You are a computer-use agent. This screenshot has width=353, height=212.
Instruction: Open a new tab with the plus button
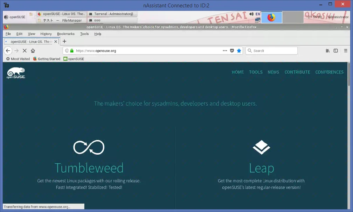[x=64, y=41]
